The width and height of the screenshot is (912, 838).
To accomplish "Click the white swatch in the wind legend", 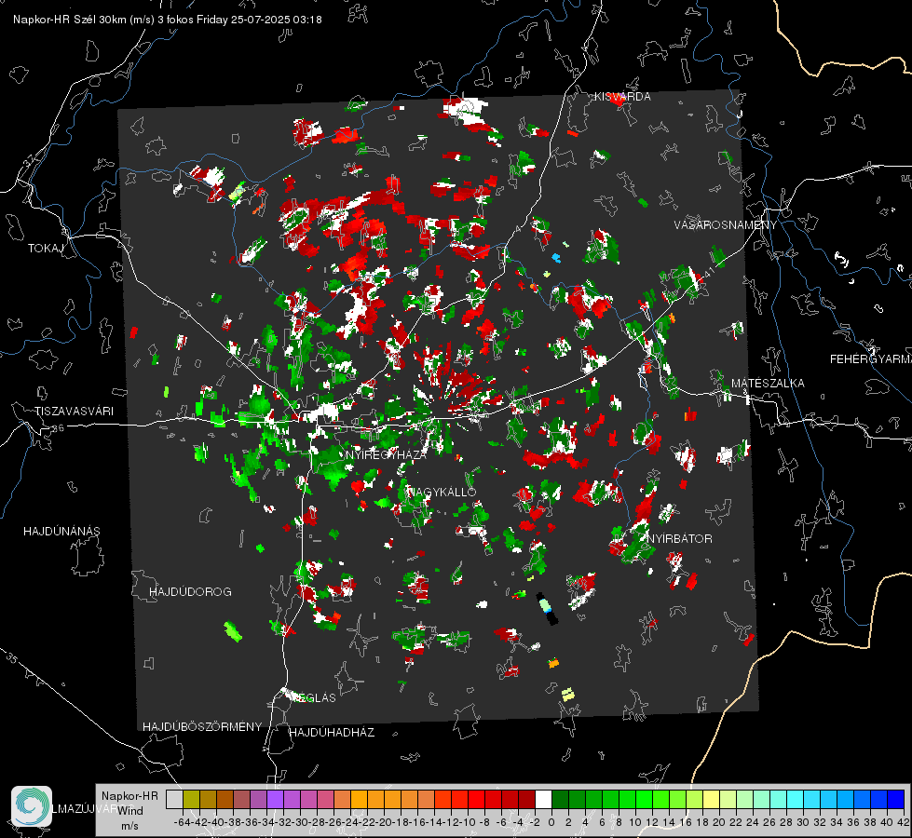I will (543, 800).
